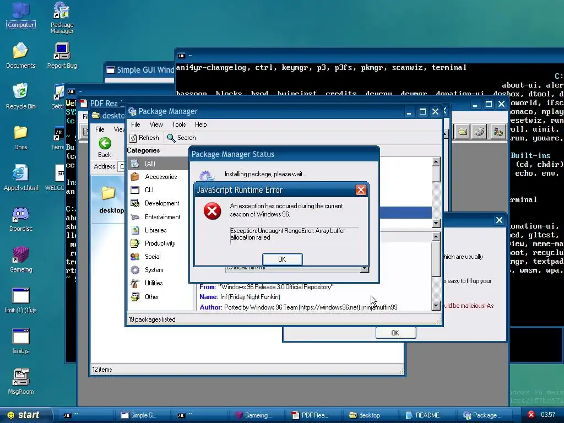Click Package Manager title bar icon
564x423 pixels.
point(132,111)
